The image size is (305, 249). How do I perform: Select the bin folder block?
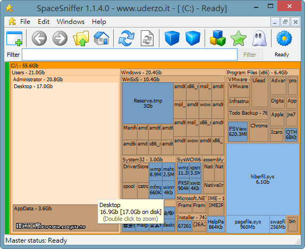click(x=292, y=224)
